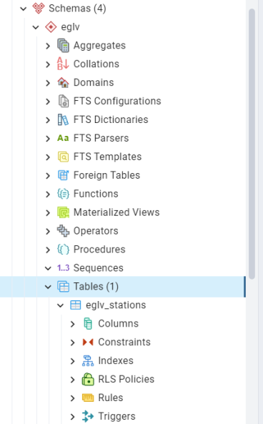This screenshot has height=424, width=263.
Task: Click the FTS Dictionaries books icon
Action: pyautogui.click(x=64, y=119)
